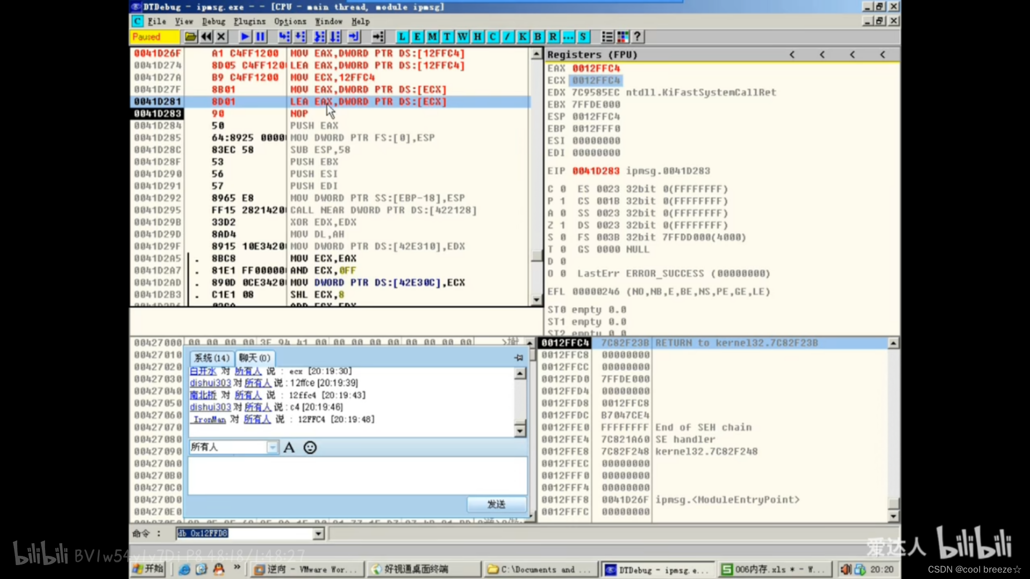Click disassembly pane scroll down arrow

click(x=536, y=300)
